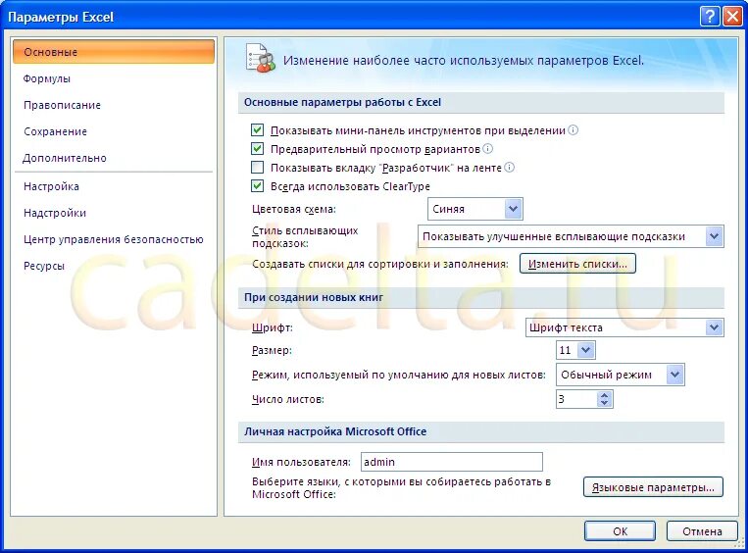Select the Основные category

click(x=114, y=52)
